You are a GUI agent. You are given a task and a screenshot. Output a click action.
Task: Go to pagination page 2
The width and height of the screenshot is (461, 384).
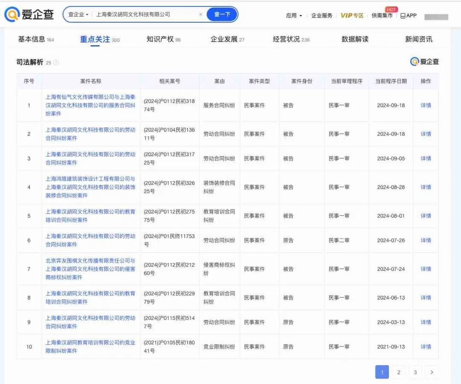click(399, 372)
